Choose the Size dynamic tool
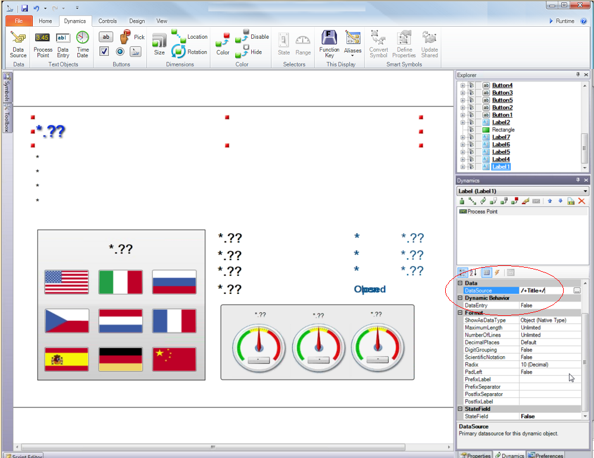594x458 pixels. [159, 44]
